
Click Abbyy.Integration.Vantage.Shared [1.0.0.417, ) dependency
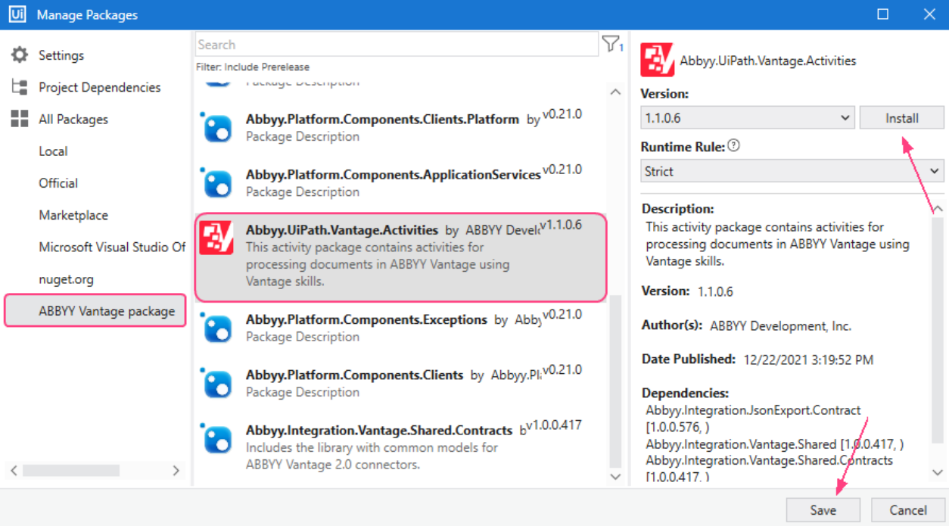[x=774, y=444]
